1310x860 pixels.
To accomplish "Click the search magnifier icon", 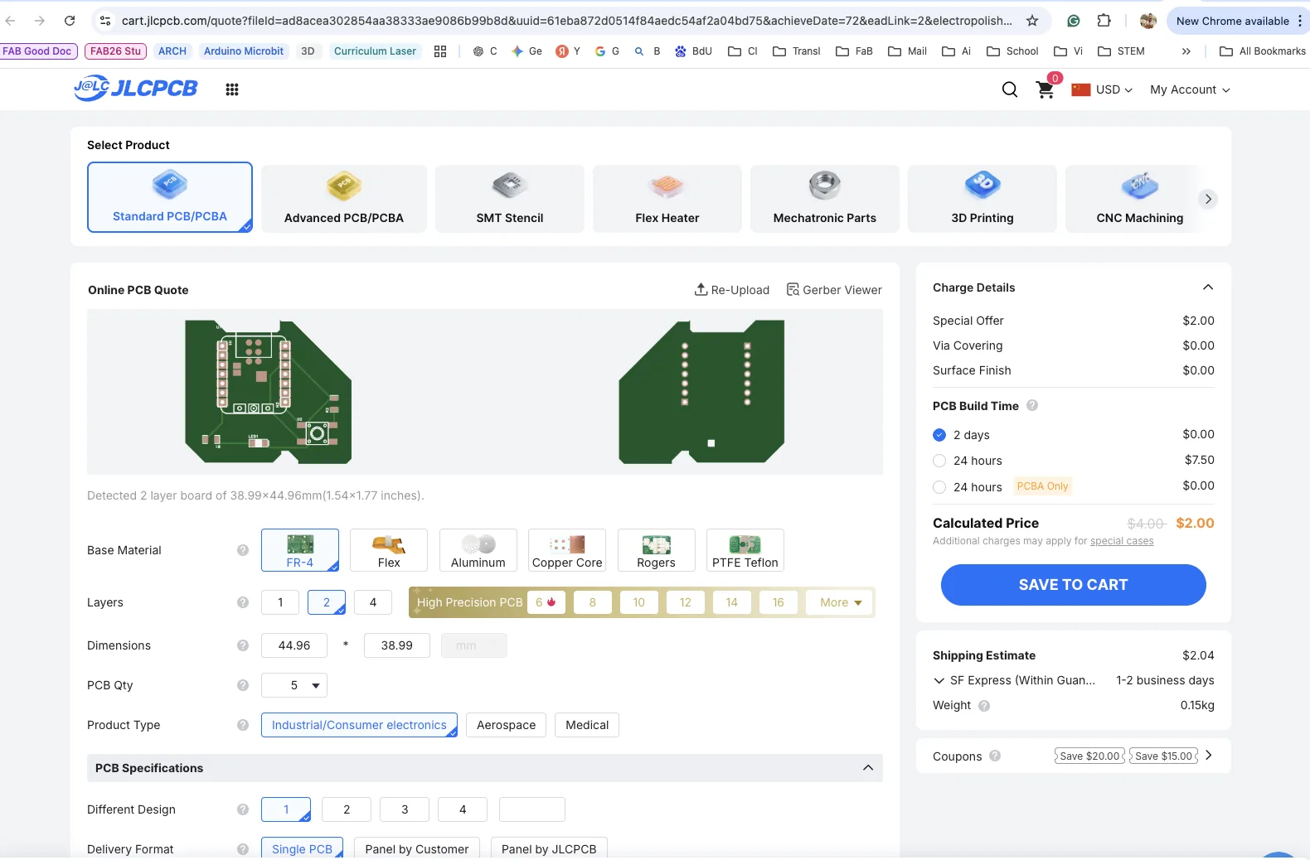I will [x=1009, y=89].
